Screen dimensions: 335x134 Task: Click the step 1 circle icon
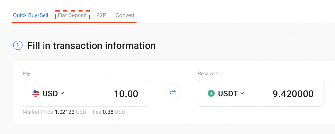click(x=18, y=46)
